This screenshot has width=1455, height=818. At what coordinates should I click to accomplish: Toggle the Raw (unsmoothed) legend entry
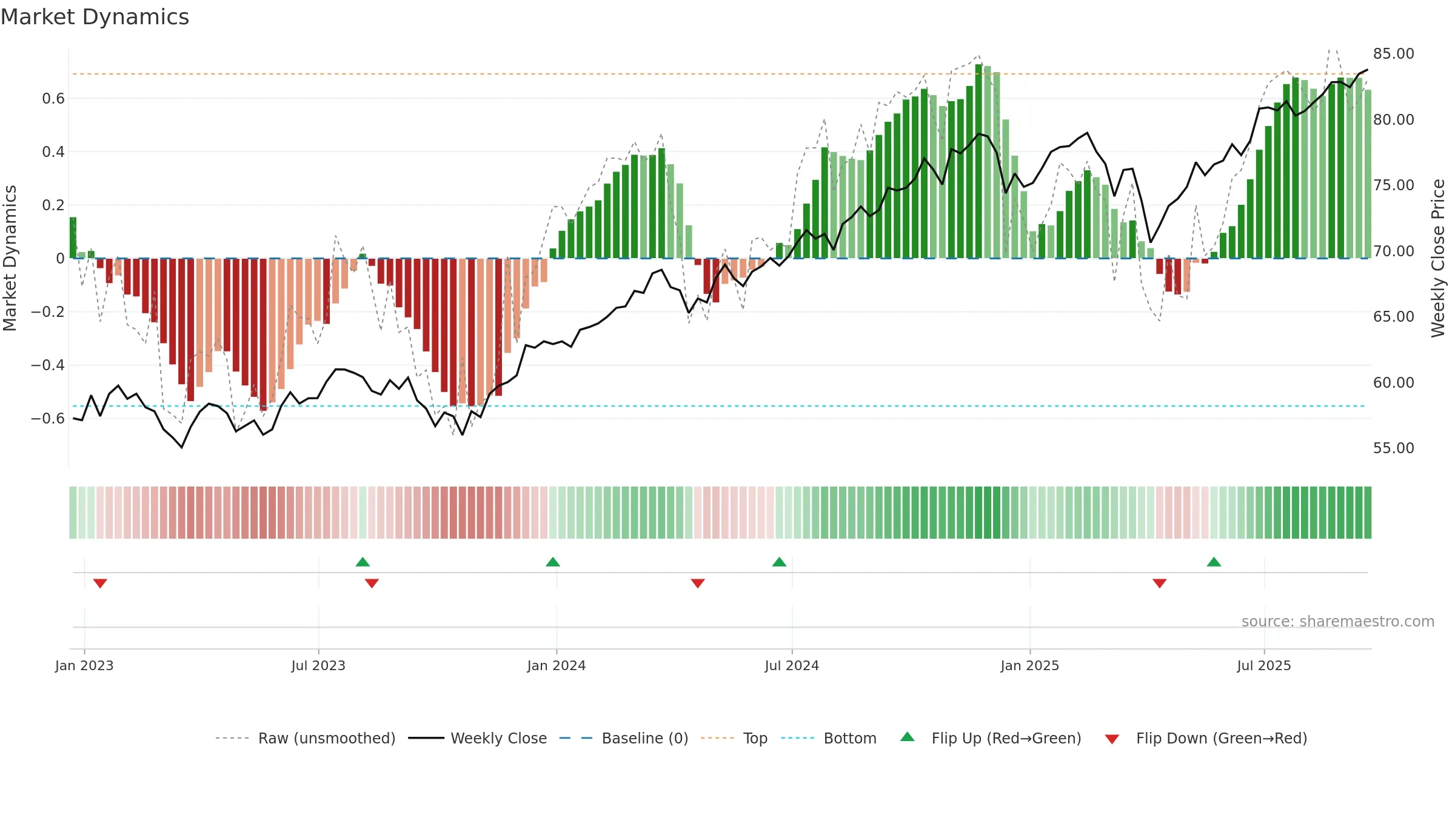[305, 738]
